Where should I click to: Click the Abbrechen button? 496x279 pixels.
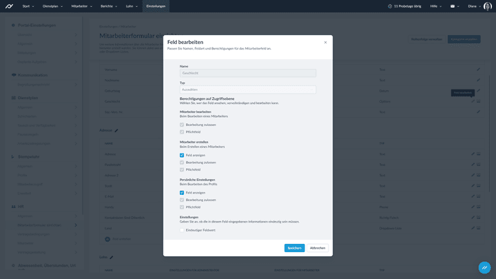point(317,248)
